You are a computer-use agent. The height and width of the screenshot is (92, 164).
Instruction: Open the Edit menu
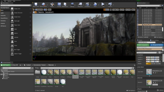(x=5, y=1)
